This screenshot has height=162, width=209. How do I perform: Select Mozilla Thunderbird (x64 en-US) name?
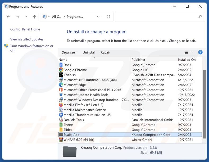pyautogui.click(x=88, y=115)
